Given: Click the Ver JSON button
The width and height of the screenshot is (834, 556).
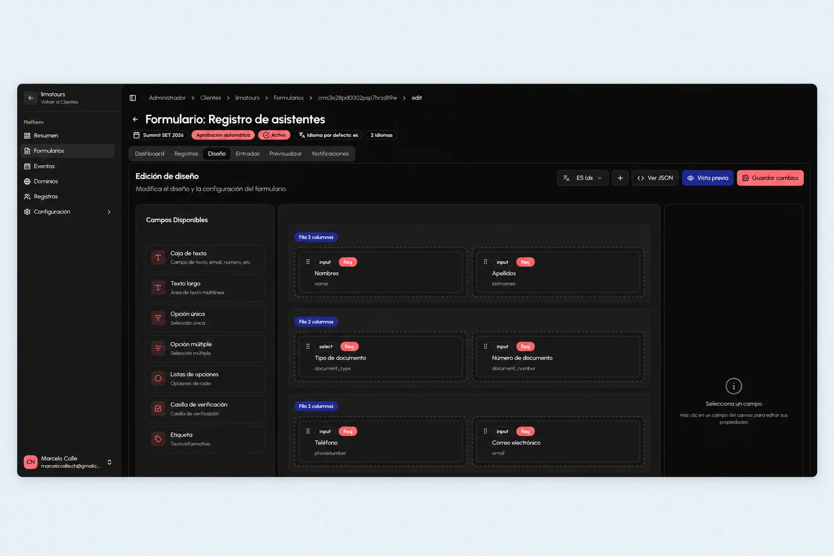Looking at the screenshot, I should pos(655,178).
